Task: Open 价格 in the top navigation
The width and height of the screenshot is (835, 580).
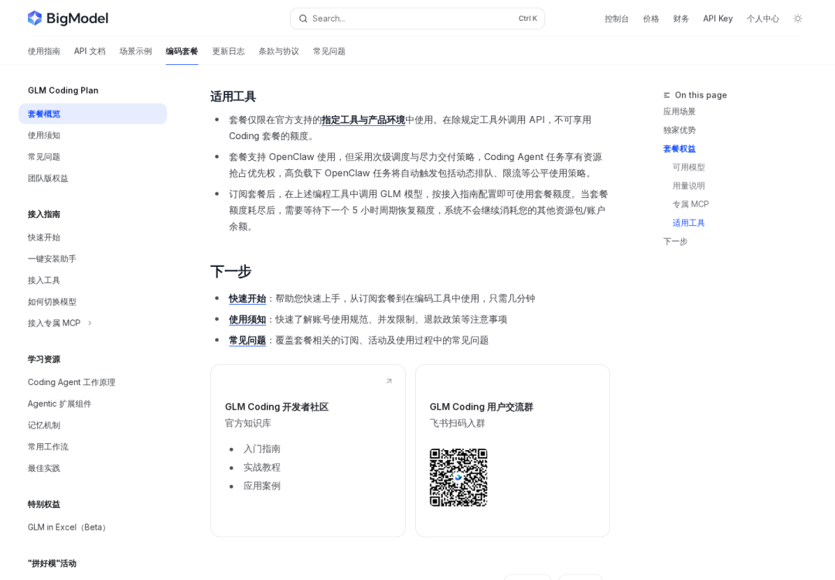Action: point(651,19)
